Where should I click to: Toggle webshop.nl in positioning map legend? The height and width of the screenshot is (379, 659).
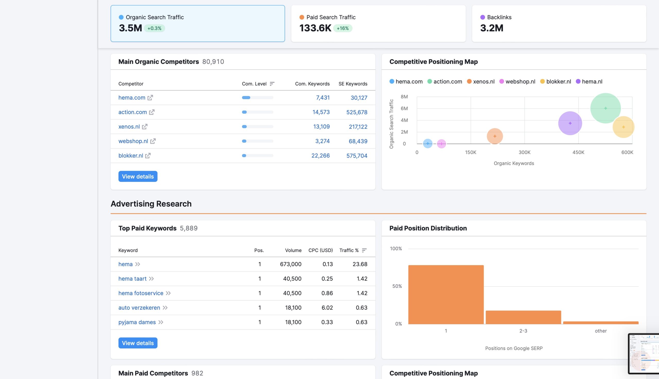click(x=517, y=82)
